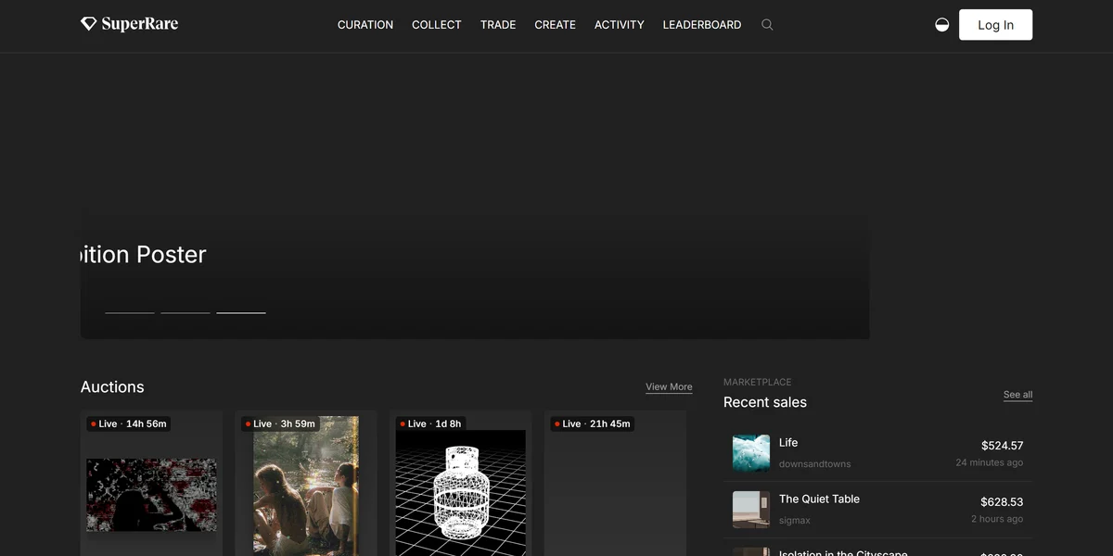Image resolution: width=1113 pixels, height=556 pixels.
Task: Open the ACTIVITY page
Action: pos(620,25)
